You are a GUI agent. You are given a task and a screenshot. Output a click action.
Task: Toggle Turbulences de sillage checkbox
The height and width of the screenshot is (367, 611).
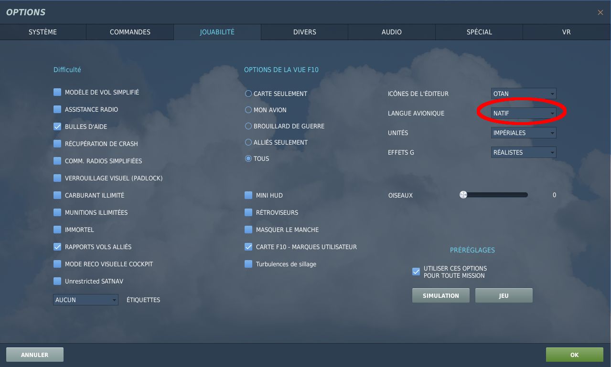click(248, 264)
